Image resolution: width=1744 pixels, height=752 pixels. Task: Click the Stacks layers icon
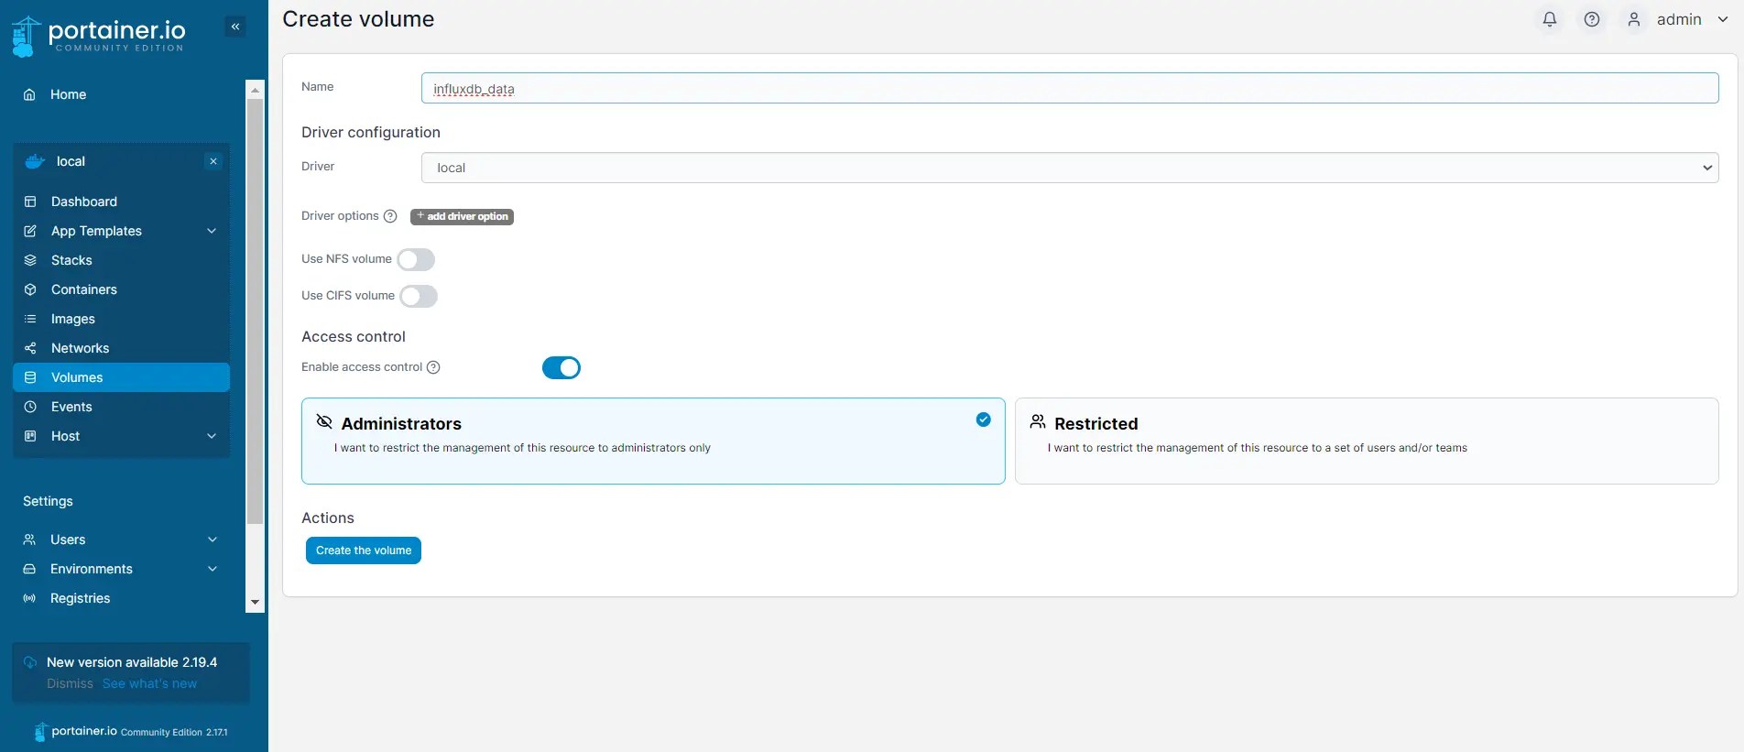point(30,260)
